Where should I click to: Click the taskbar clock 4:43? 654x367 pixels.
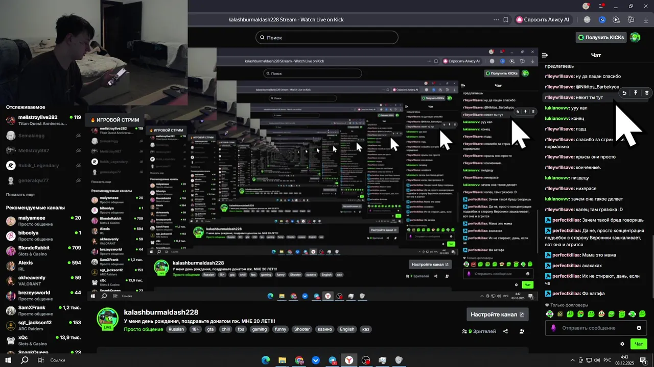click(x=624, y=360)
